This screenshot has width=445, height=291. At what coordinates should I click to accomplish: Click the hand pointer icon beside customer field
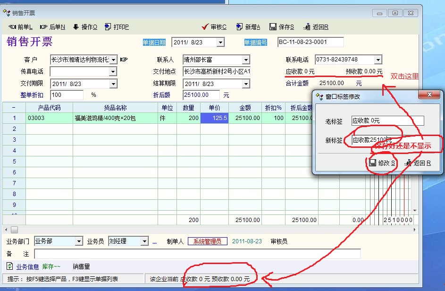pos(124,60)
